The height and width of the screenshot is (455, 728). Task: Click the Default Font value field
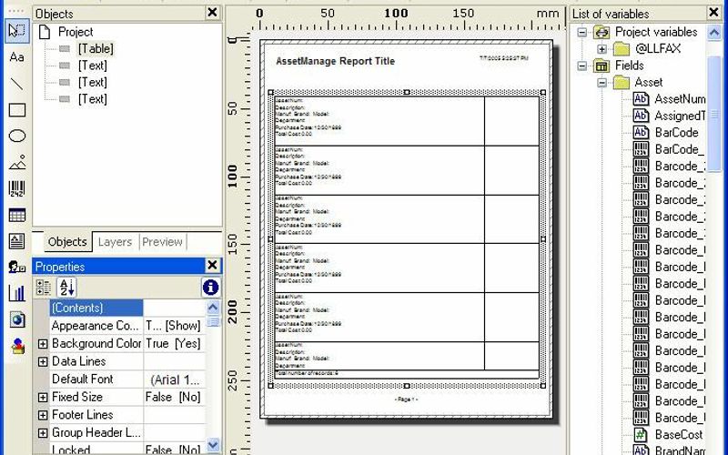174,379
